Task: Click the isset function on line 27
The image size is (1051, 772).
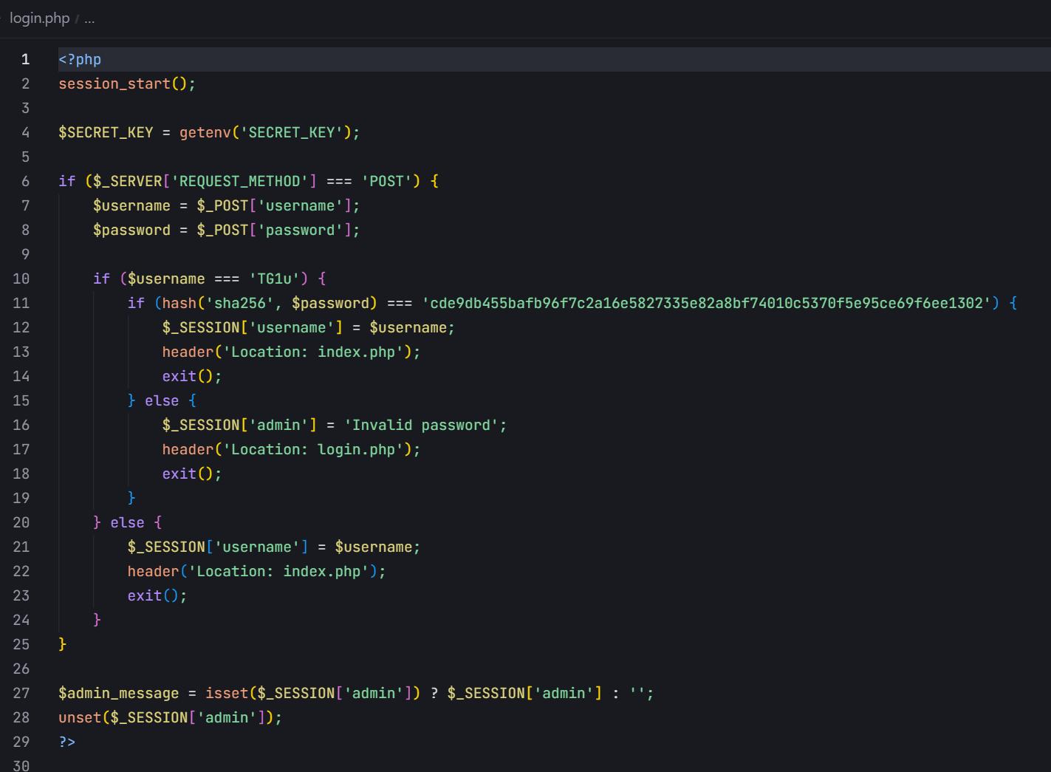Action: tap(227, 693)
